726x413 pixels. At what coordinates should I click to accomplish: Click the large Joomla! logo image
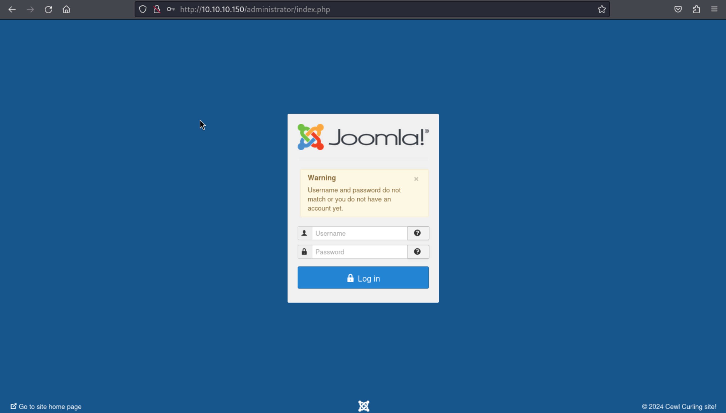(363, 137)
